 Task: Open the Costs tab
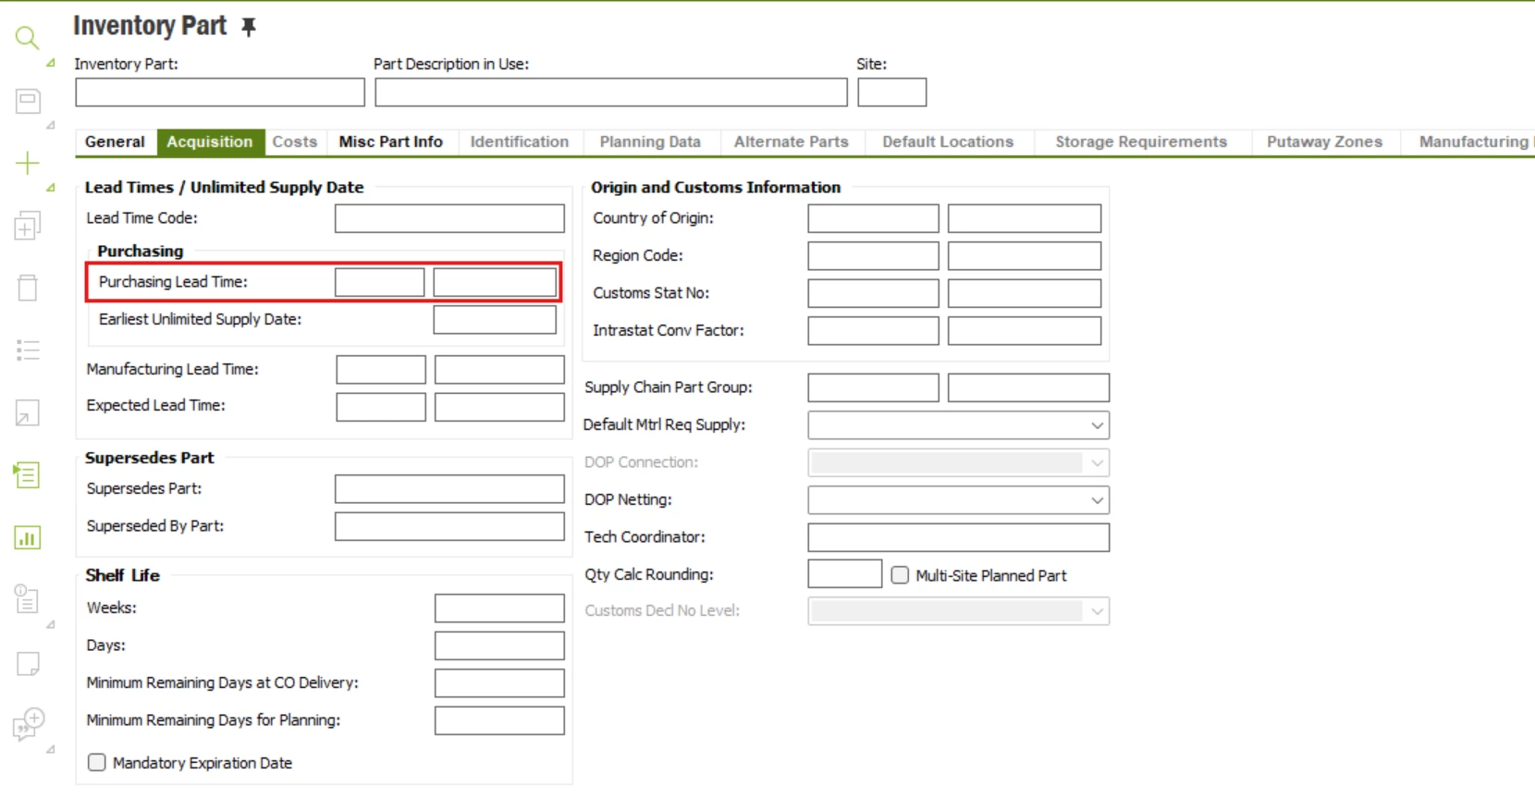click(x=295, y=141)
